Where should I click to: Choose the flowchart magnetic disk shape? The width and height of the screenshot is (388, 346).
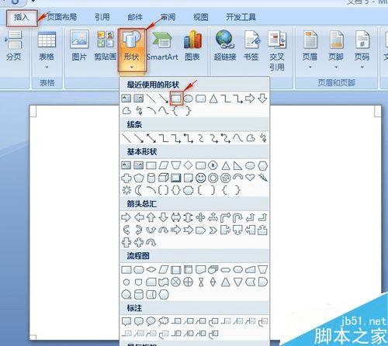[x=139, y=294]
